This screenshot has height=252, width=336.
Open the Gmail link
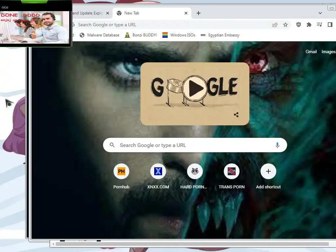(x=311, y=52)
